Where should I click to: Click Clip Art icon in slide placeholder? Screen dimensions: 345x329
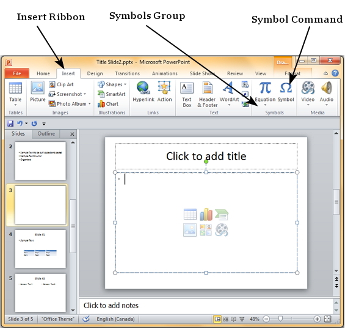206,230
